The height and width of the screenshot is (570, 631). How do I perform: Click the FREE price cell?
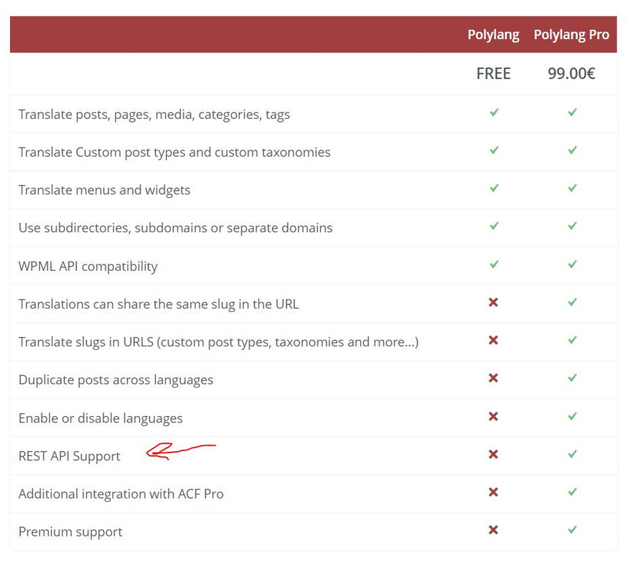pyautogui.click(x=494, y=73)
